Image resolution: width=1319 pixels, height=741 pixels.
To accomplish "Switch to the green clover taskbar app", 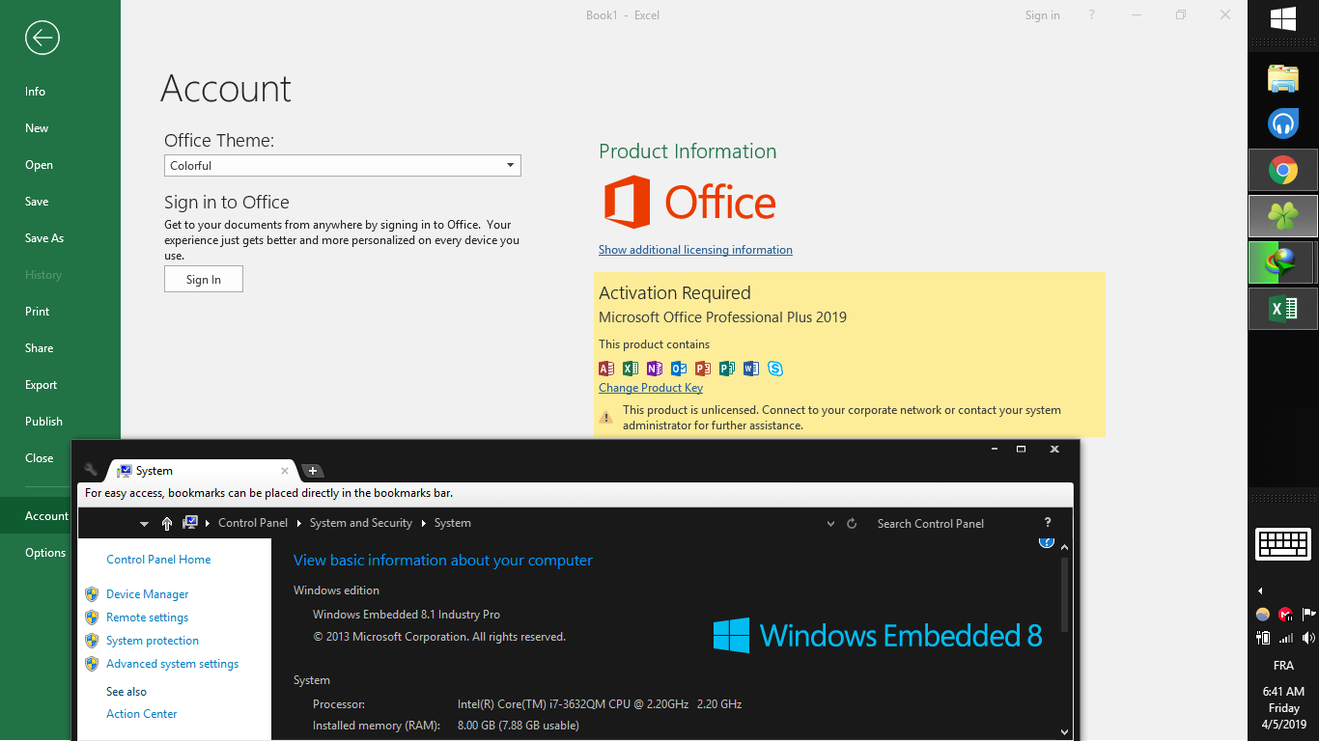I will pyautogui.click(x=1283, y=216).
